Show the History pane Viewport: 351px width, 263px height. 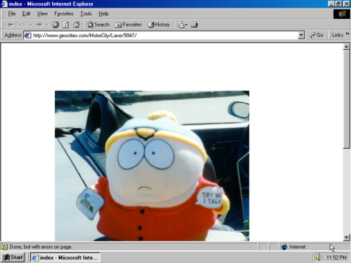coord(159,25)
